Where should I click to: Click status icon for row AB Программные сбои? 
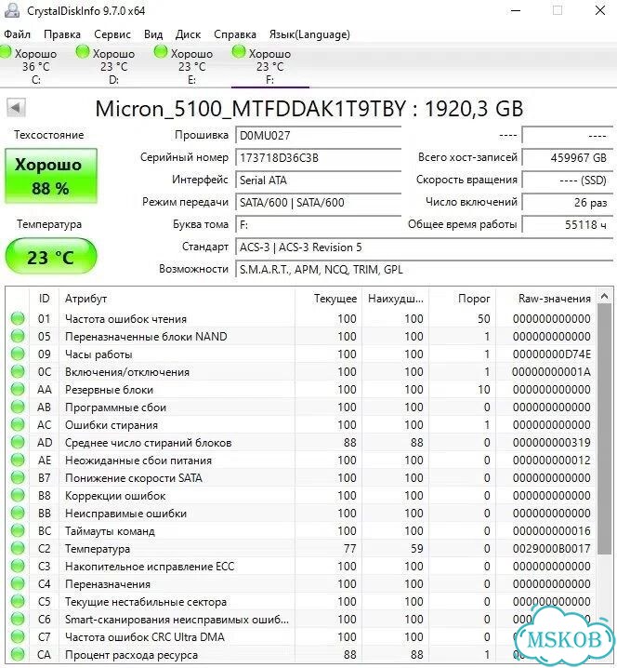point(18,407)
